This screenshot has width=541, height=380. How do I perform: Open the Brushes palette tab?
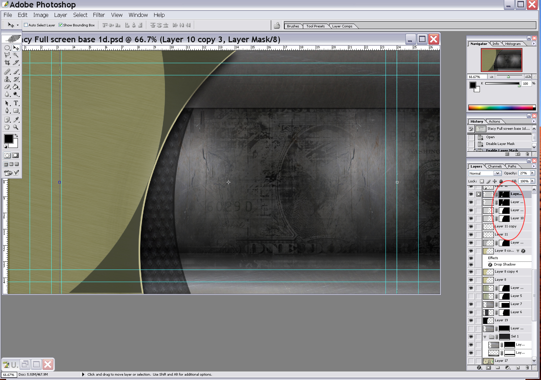click(x=293, y=26)
